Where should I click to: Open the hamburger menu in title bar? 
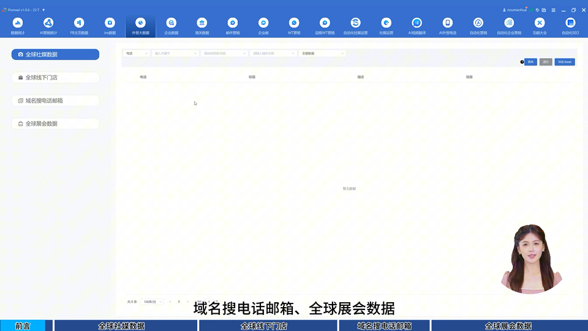(x=554, y=10)
